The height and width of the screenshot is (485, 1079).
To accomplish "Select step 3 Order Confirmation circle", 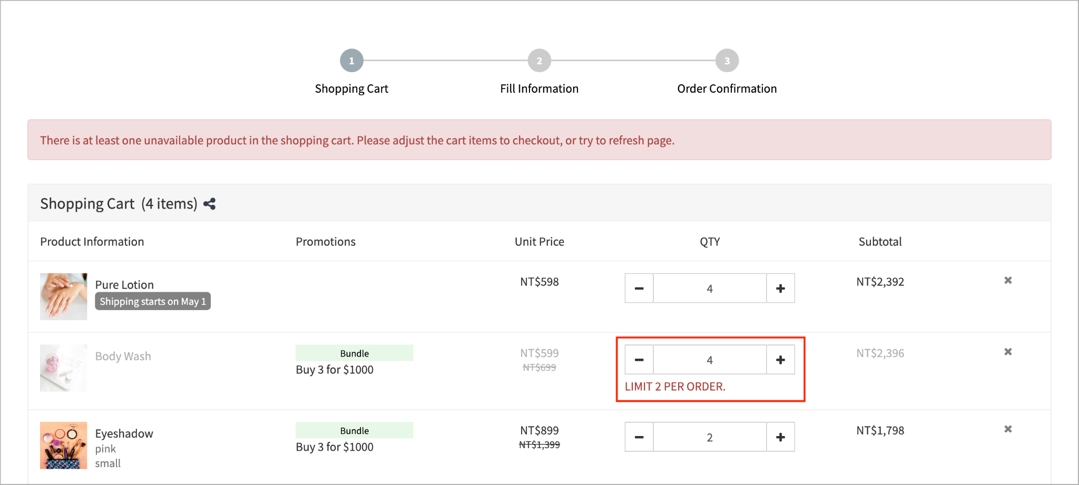I will coord(727,61).
